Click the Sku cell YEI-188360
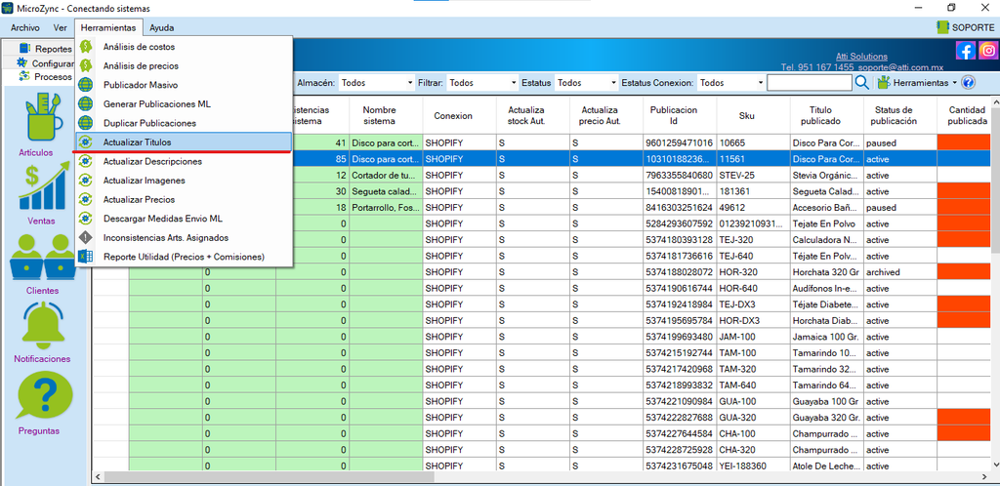 click(x=753, y=466)
